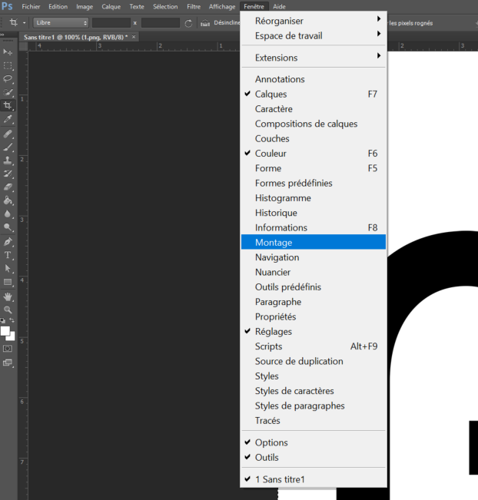The image size is (478, 500).
Task: Choose Navigation from the menu
Action: coord(314,257)
